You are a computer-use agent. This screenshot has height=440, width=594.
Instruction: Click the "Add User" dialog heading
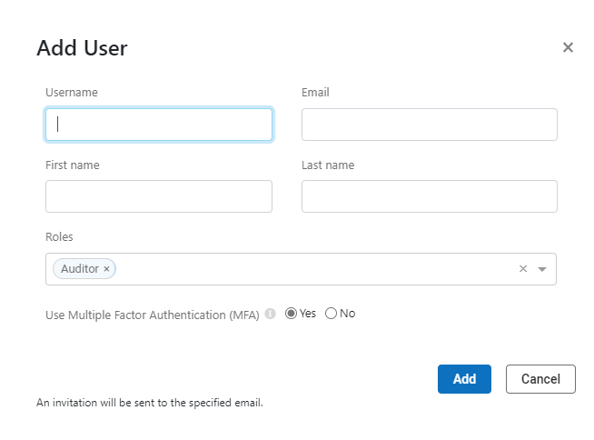click(x=82, y=48)
